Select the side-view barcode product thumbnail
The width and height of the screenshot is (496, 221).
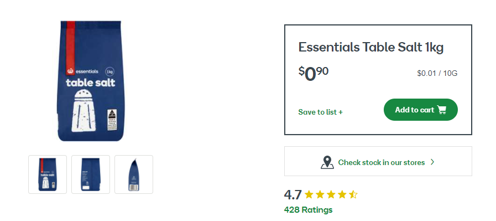(x=133, y=174)
